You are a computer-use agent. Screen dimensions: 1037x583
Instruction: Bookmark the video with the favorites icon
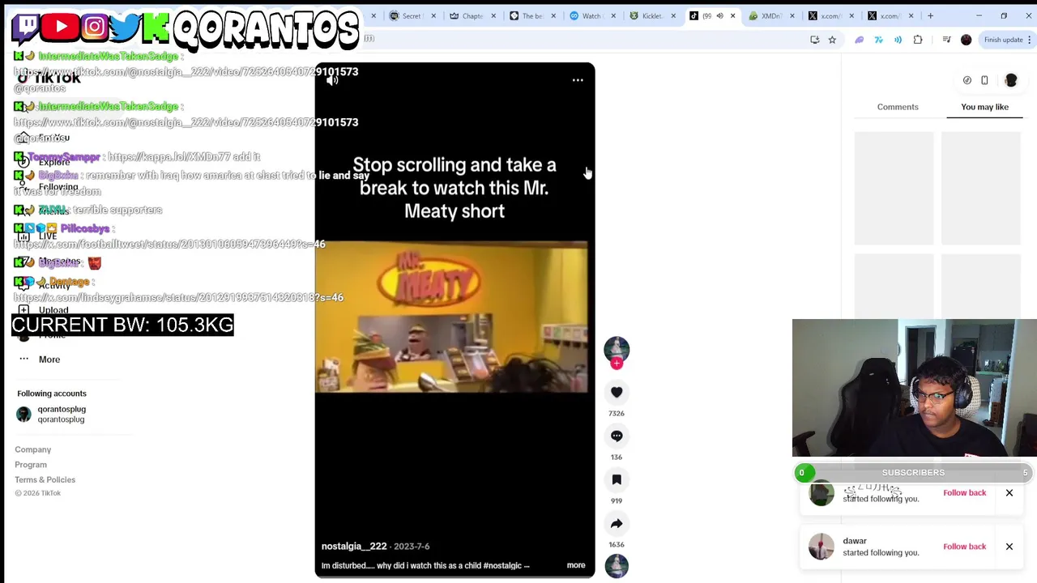(617, 479)
